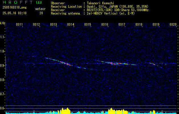Screen dimensions: 179x114
Task: Click the 0320 time axis label
Action: 173,24
